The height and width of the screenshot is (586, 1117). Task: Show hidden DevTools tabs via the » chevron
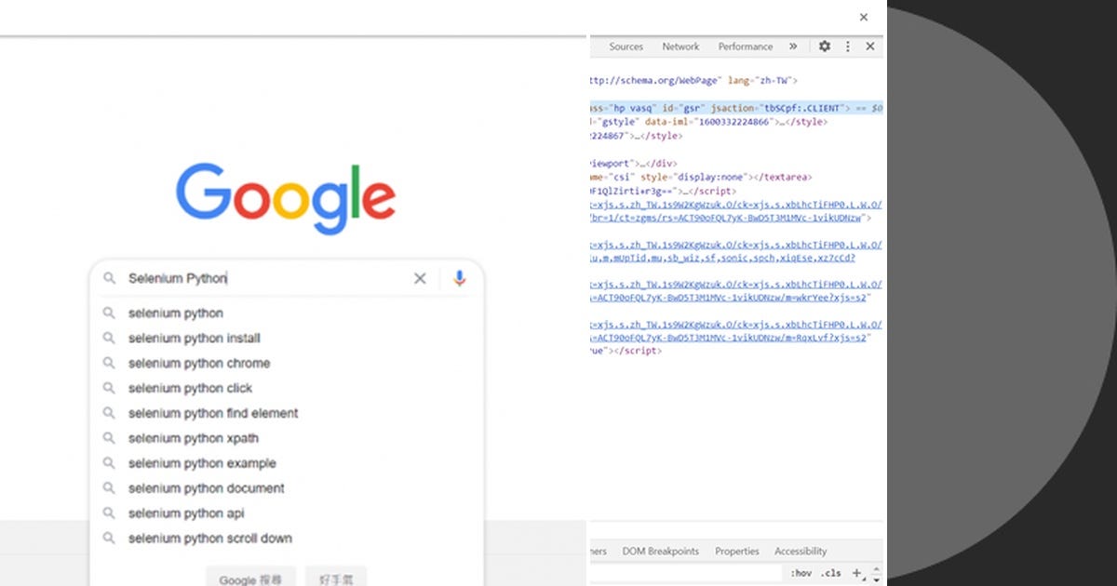(794, 46)
